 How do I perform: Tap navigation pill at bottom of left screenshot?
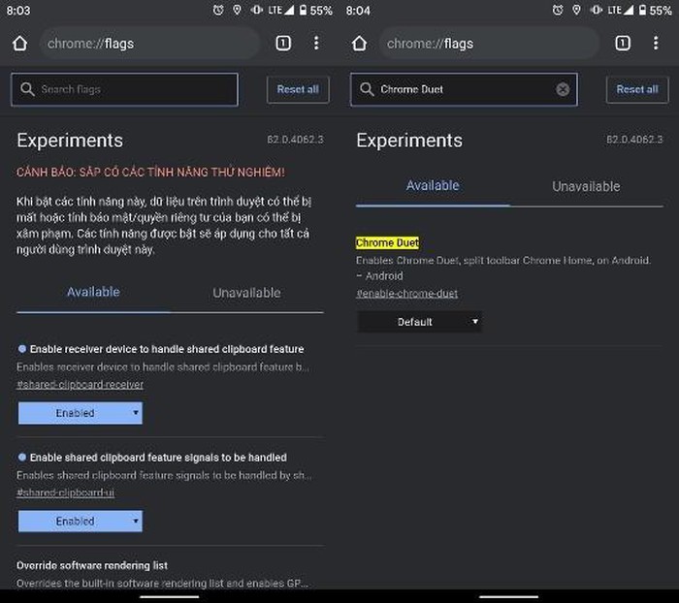tap(170, 597)
